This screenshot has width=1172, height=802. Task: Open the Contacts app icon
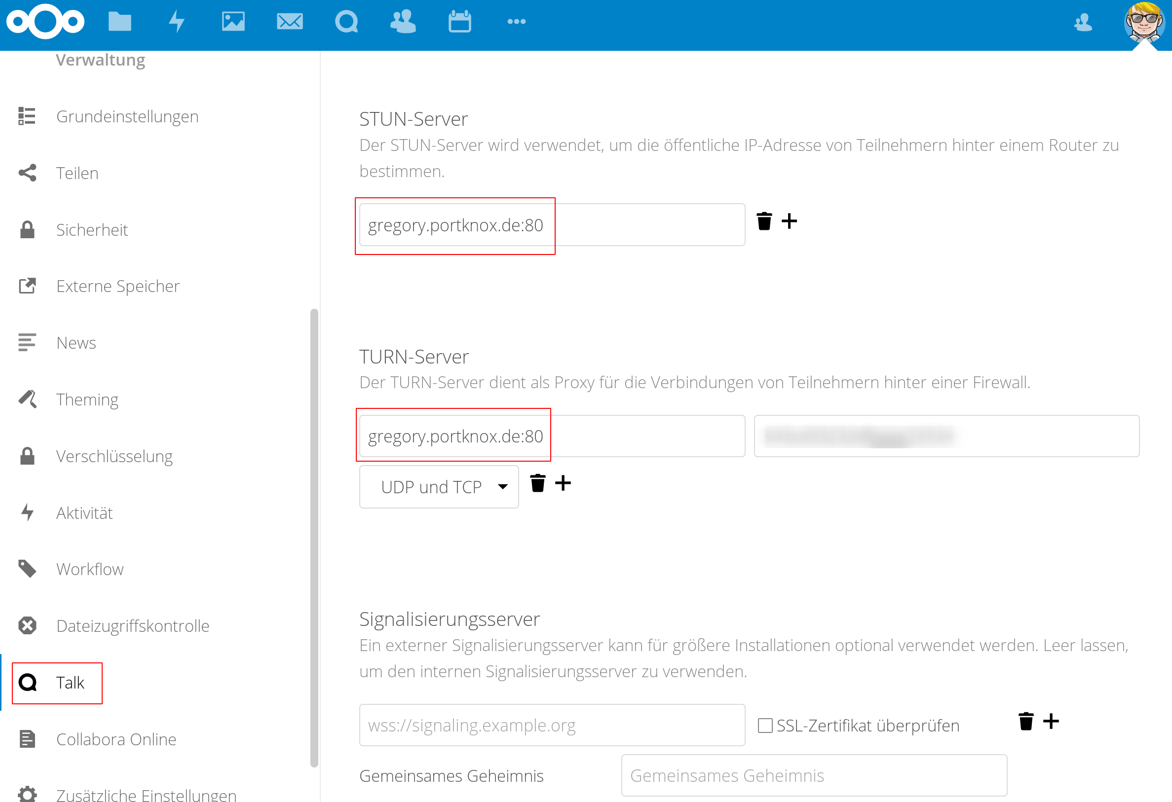pos(403,22)
